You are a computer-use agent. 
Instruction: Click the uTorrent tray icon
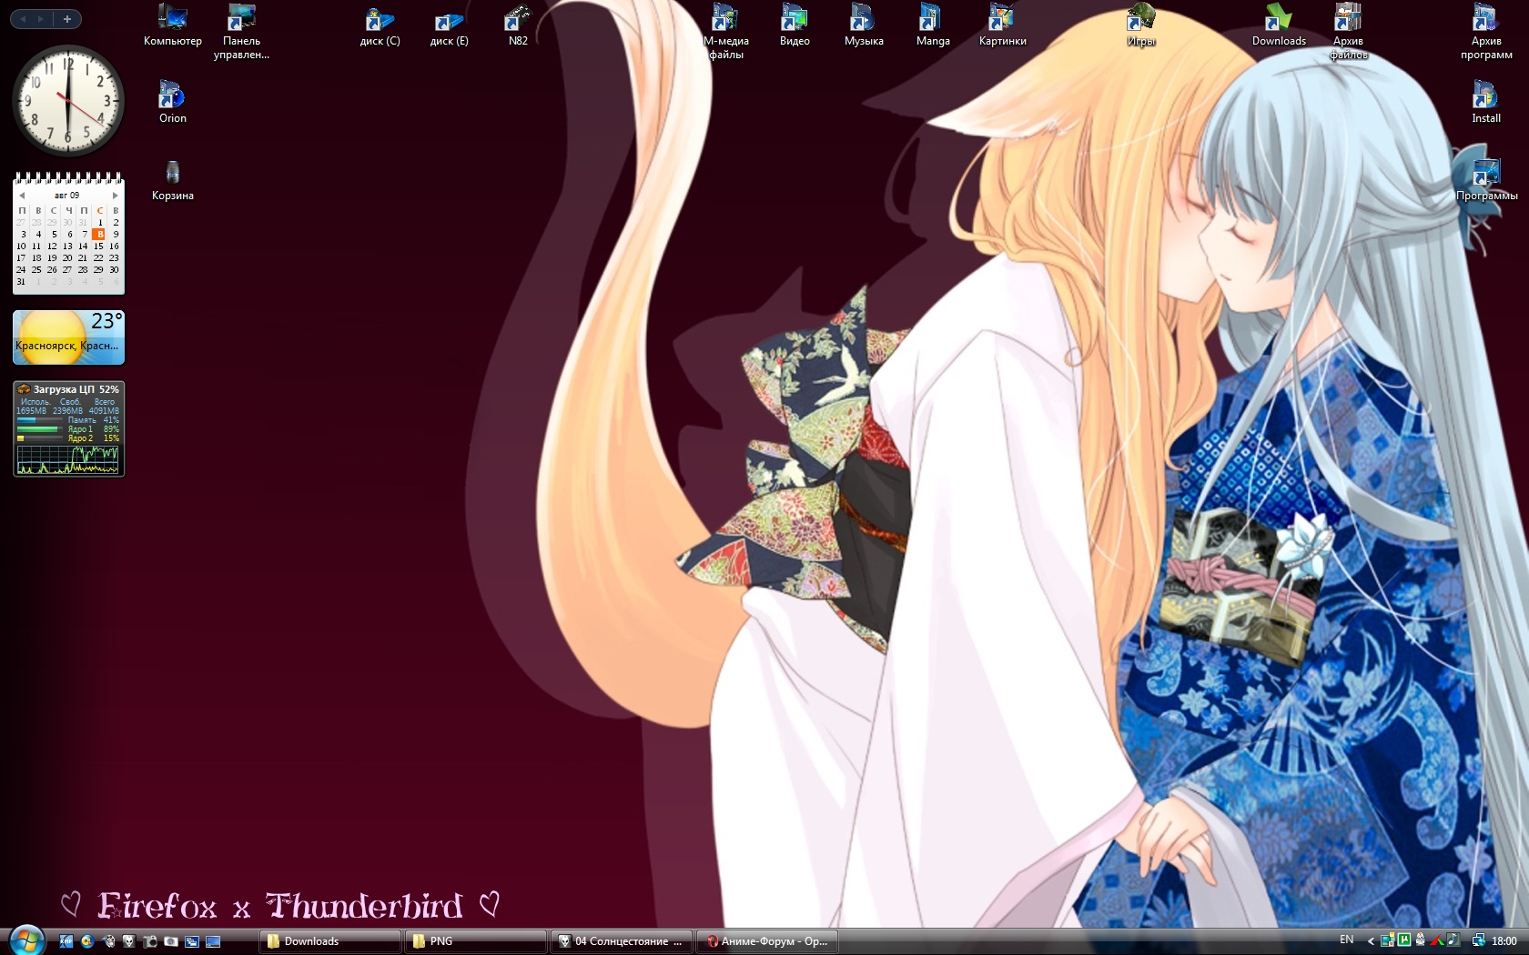[x=1403, y=940]
